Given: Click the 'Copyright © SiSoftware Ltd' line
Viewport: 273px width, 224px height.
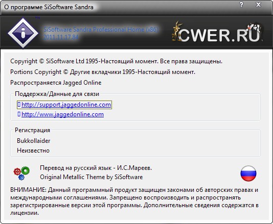Looking at the screenshot, I should click(116, 61).
